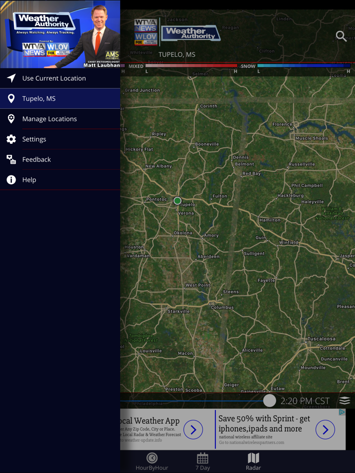Tap the Use Current Location arrow icon

coord(11,78)
